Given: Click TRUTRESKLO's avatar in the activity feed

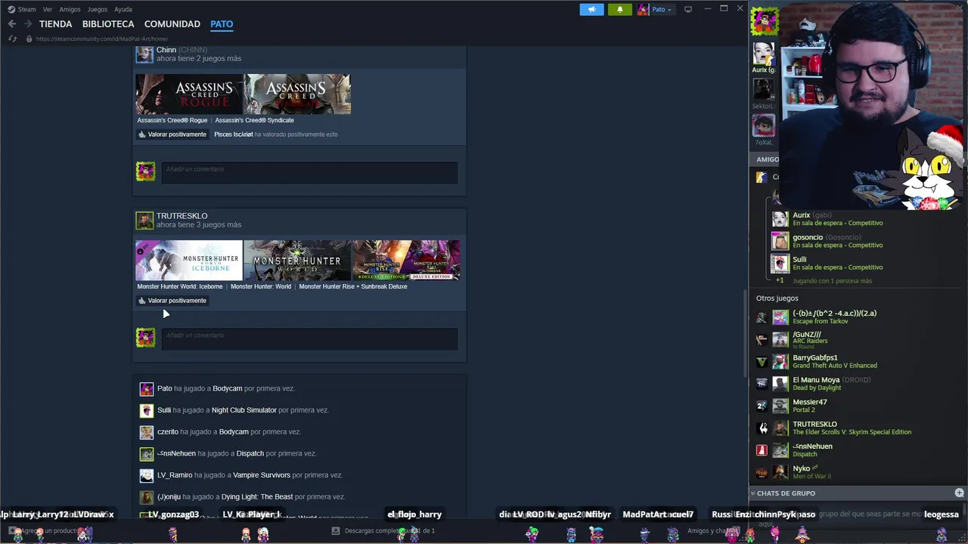Looking at the screenshot, I should coord(144,220).
